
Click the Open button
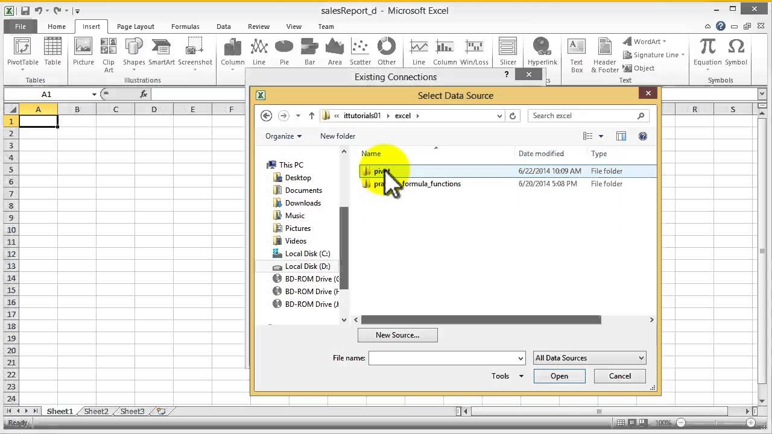(x=559, y=376)
